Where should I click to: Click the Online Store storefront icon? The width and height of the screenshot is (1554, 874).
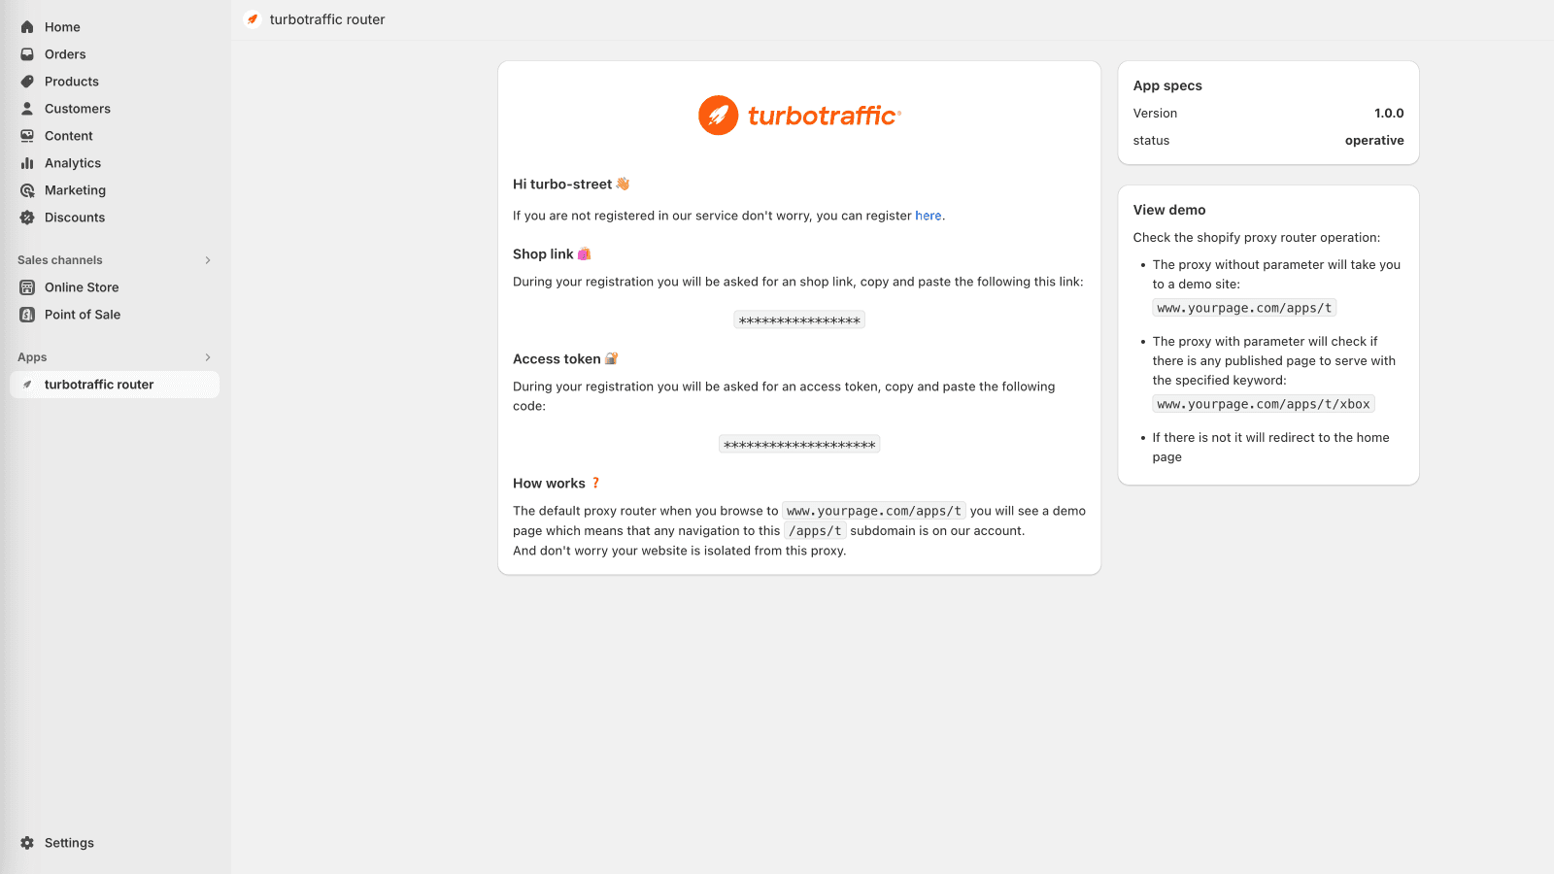27,287
